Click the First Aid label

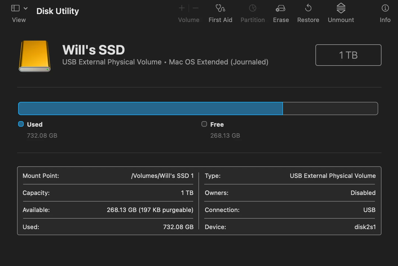pos(220,20)
